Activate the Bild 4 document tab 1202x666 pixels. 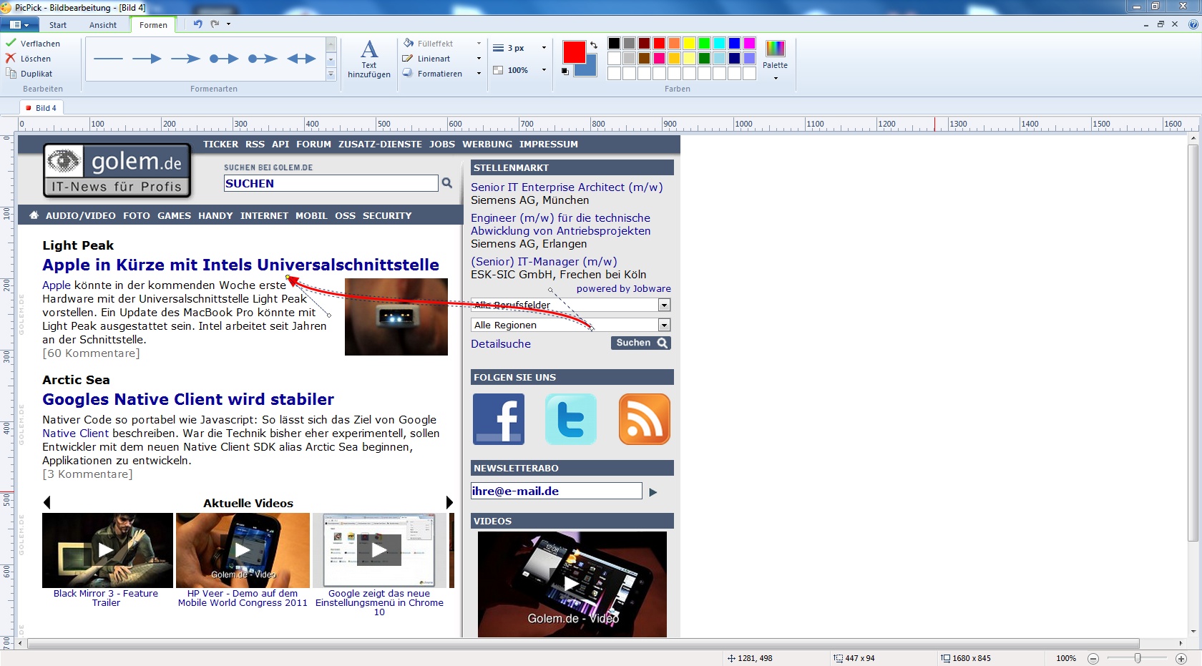(x=41, y=108)
